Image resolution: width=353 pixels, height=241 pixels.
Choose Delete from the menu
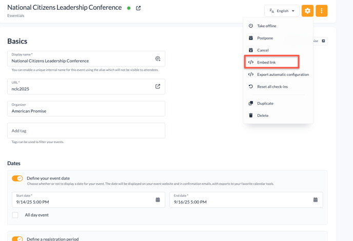coord(278,115)
